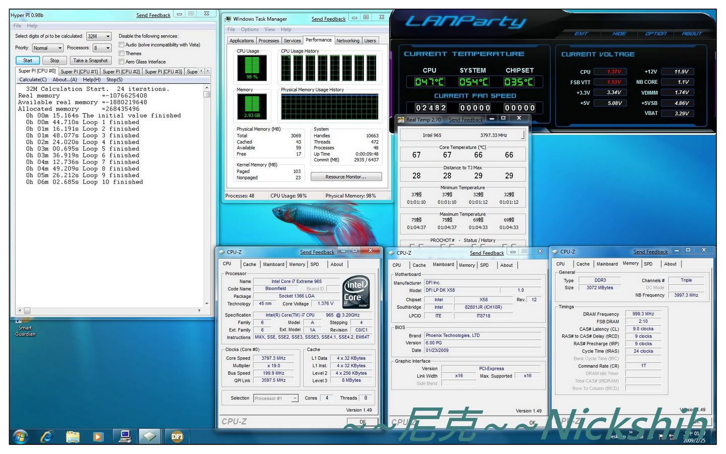Image resolution: width=726 pixels, height=454 pixels.
Task: Open About tab in Mainboard CPU-Z window
Action: click(x=506, y=265)
